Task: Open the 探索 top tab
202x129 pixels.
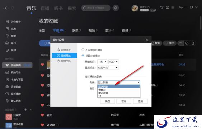Action: [72, 8]
